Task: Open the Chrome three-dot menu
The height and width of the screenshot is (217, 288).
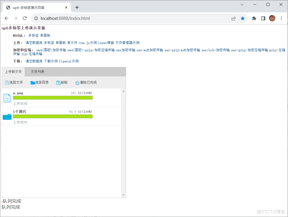Action: (281, 18)
